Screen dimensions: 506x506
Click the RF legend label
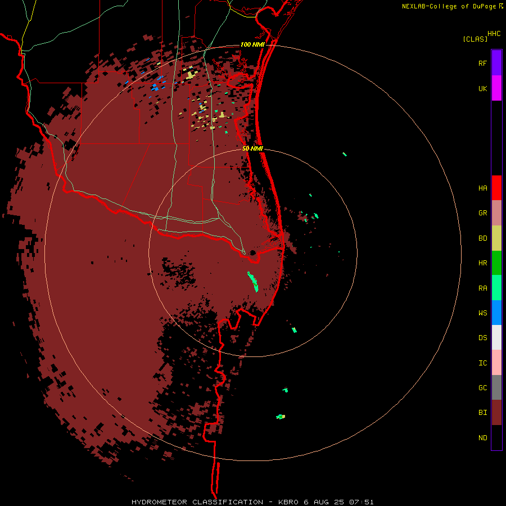pos(483,63)
